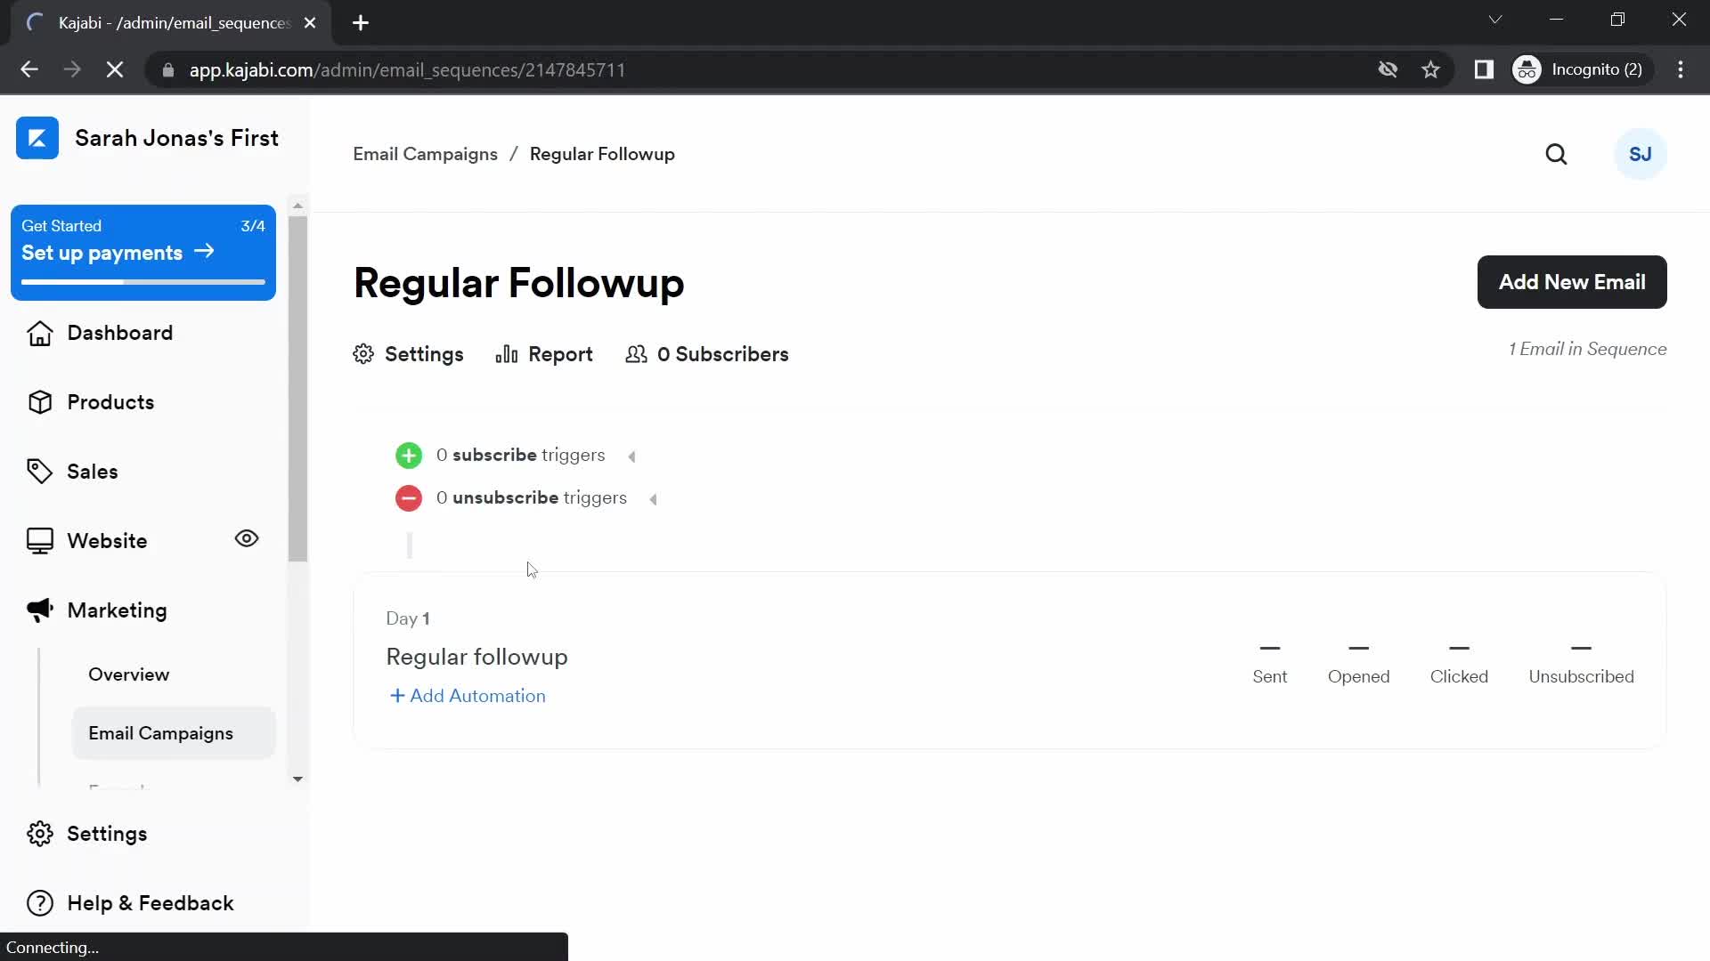
Task: Click browser back arrow
Action: (29, 69)
